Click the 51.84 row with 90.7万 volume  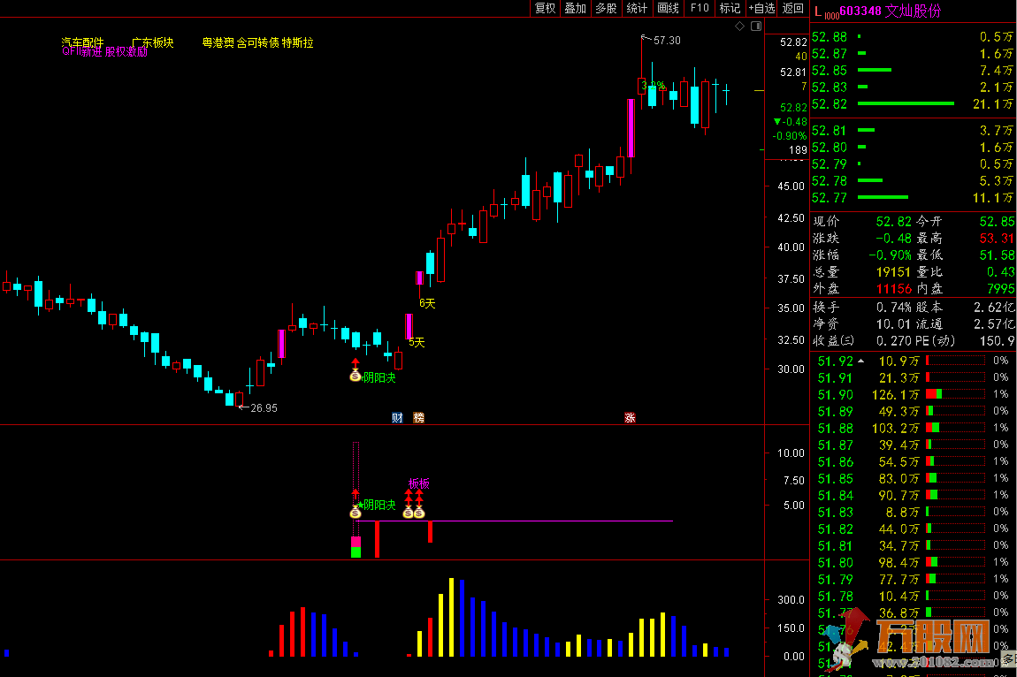[914, 496]
